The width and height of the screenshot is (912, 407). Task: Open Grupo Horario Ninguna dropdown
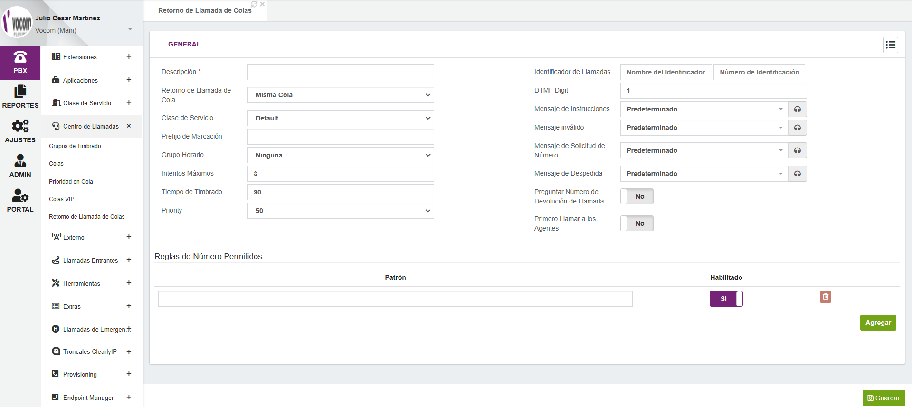(x=341, y=155)
